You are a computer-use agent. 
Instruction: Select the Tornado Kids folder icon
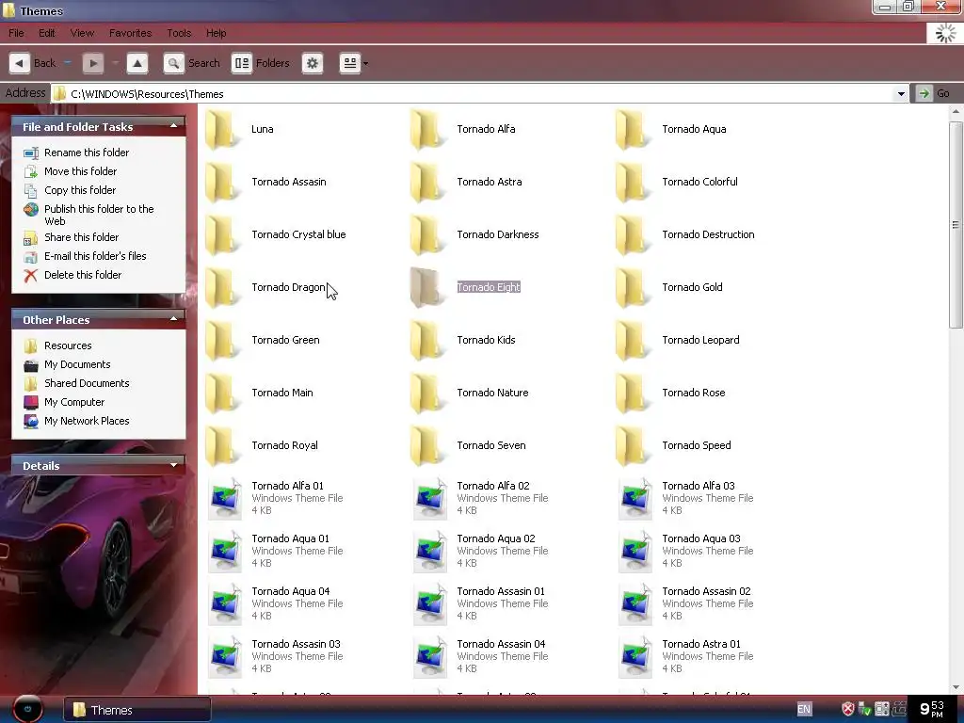426,341
